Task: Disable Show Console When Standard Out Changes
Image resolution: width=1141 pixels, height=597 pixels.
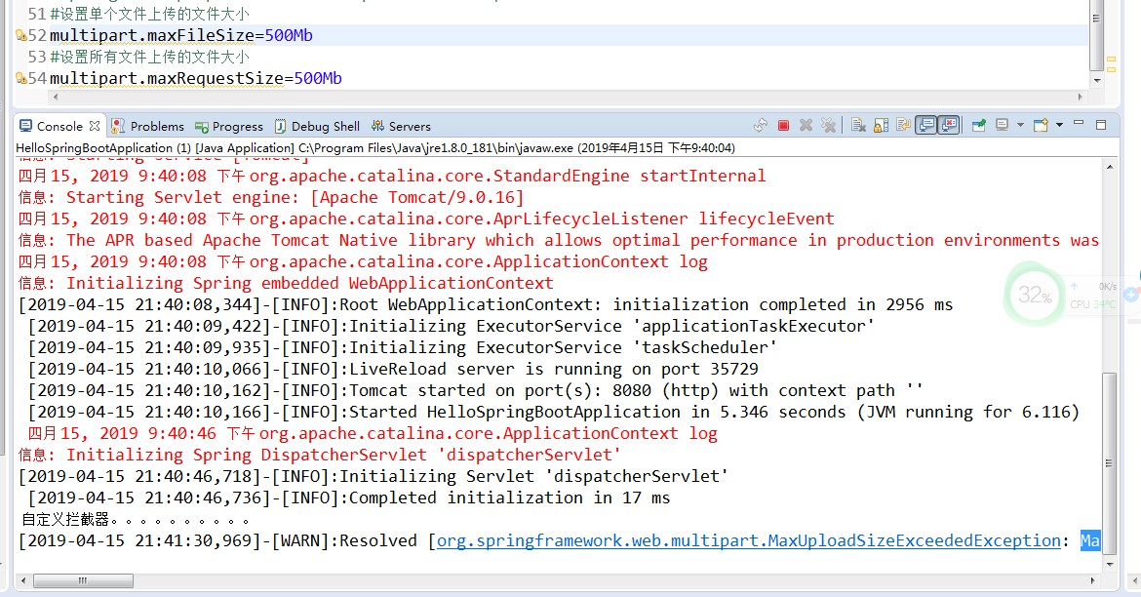Action: coord(924,125)
